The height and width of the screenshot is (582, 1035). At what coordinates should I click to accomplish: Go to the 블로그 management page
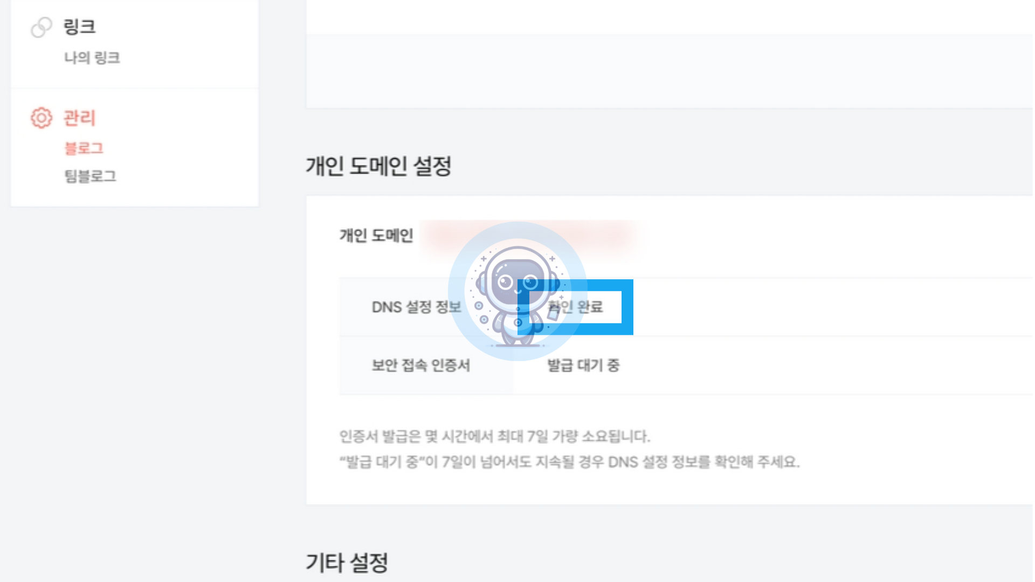point(84,148)
